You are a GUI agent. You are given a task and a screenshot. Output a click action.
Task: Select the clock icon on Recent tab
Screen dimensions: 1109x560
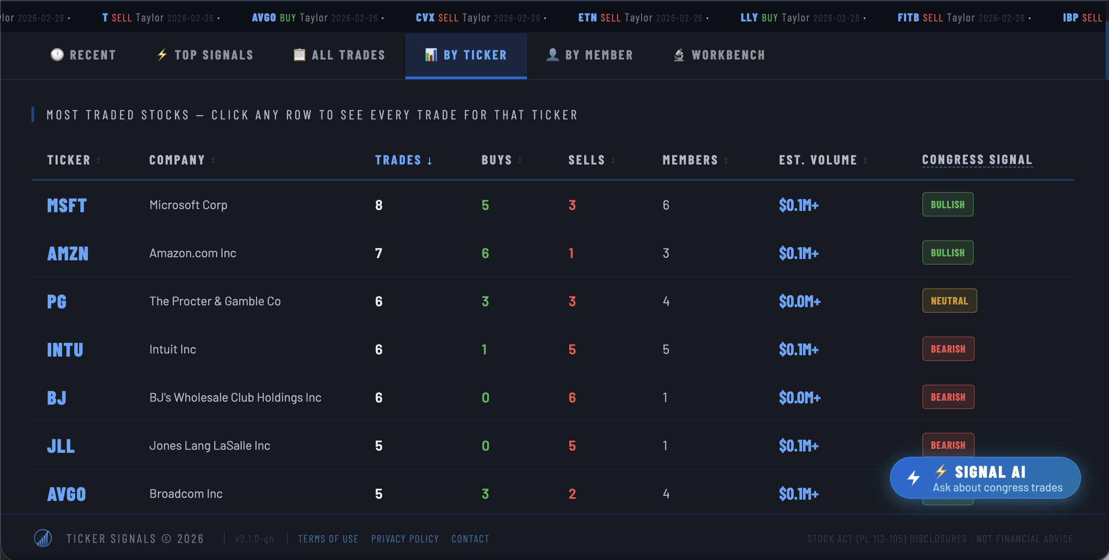pyautogui.click(x=57, y=54)
